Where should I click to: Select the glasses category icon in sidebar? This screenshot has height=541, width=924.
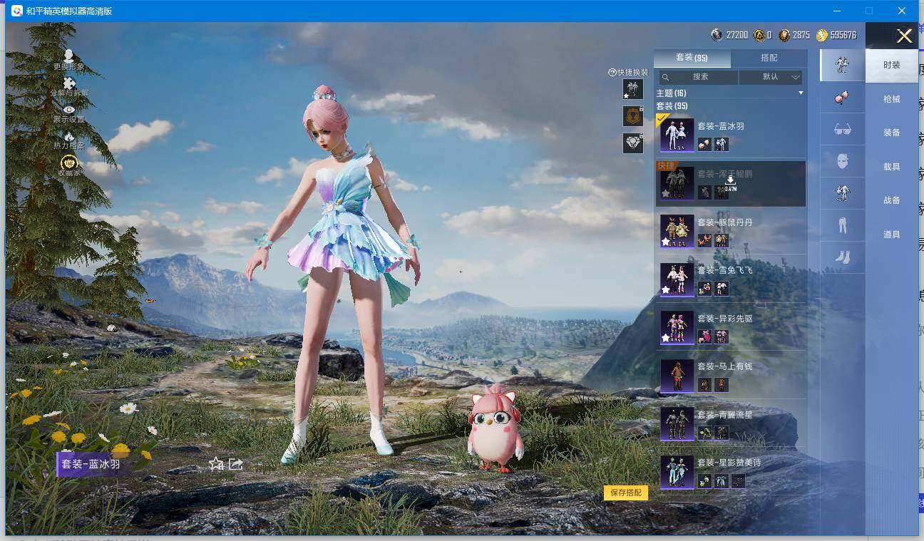[842, 129]
